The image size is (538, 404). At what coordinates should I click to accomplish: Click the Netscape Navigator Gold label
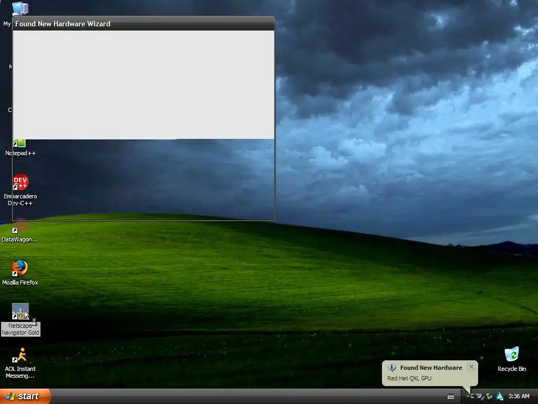[20, 329]
